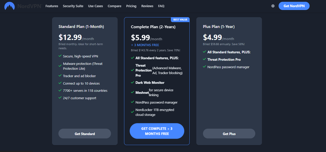The width and height of the screenshot is (326, 152).
Task: Open the Features nav link
Action: pyautogui.click(x=52, y=6)
